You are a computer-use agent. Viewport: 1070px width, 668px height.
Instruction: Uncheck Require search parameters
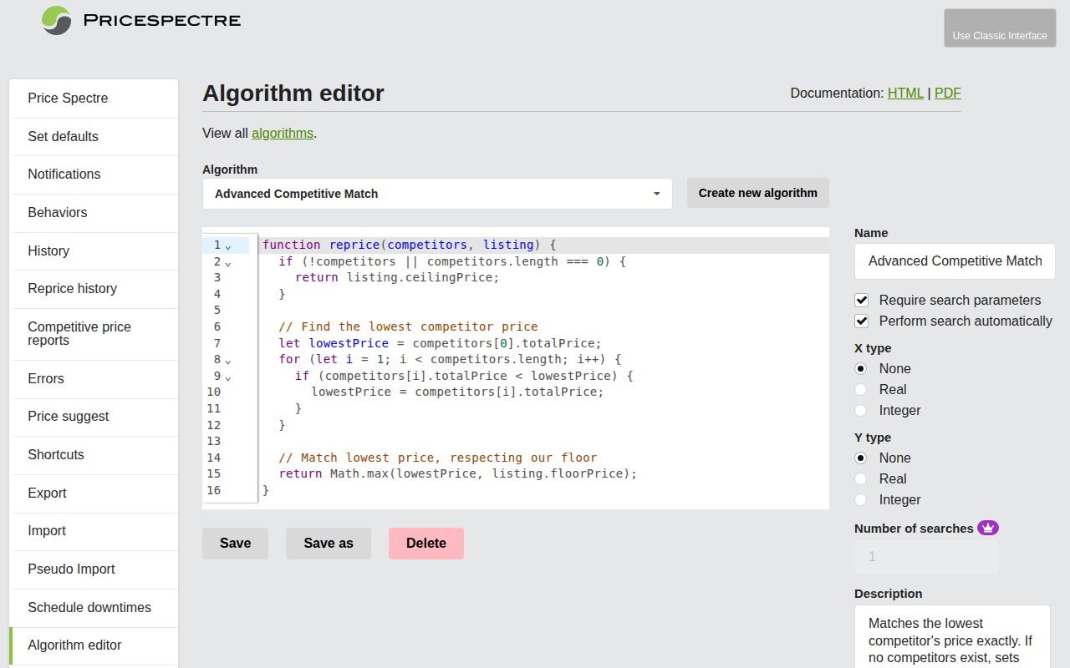(x=861, y=300)
